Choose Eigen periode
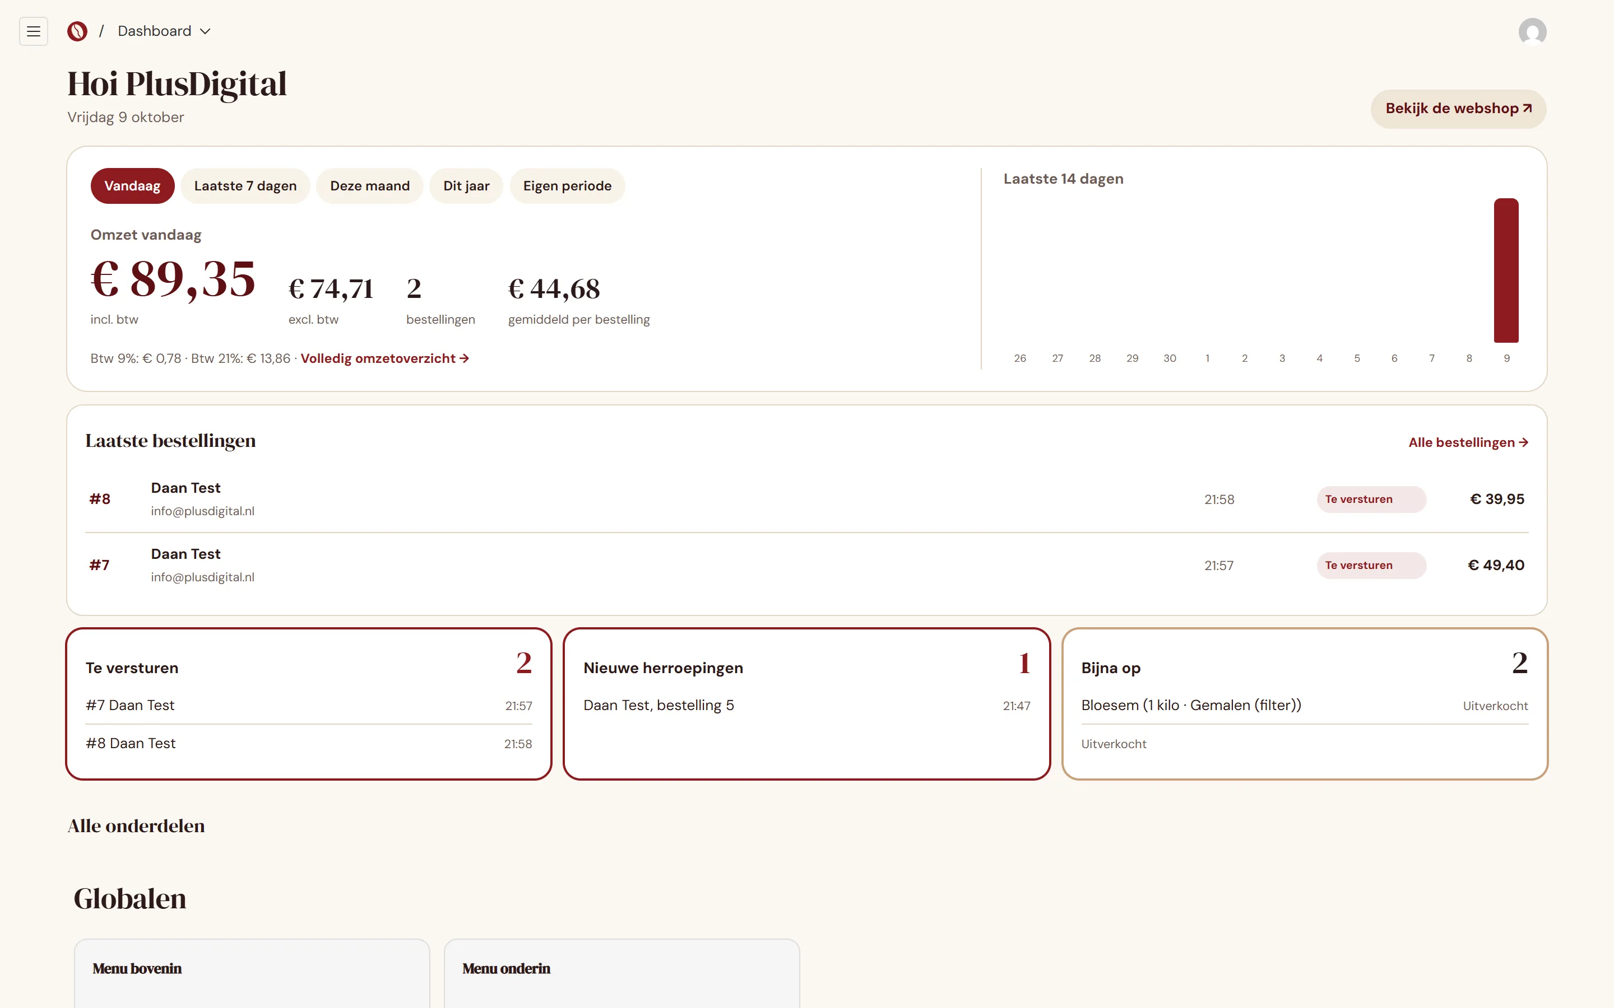 (x=568, y=186)
